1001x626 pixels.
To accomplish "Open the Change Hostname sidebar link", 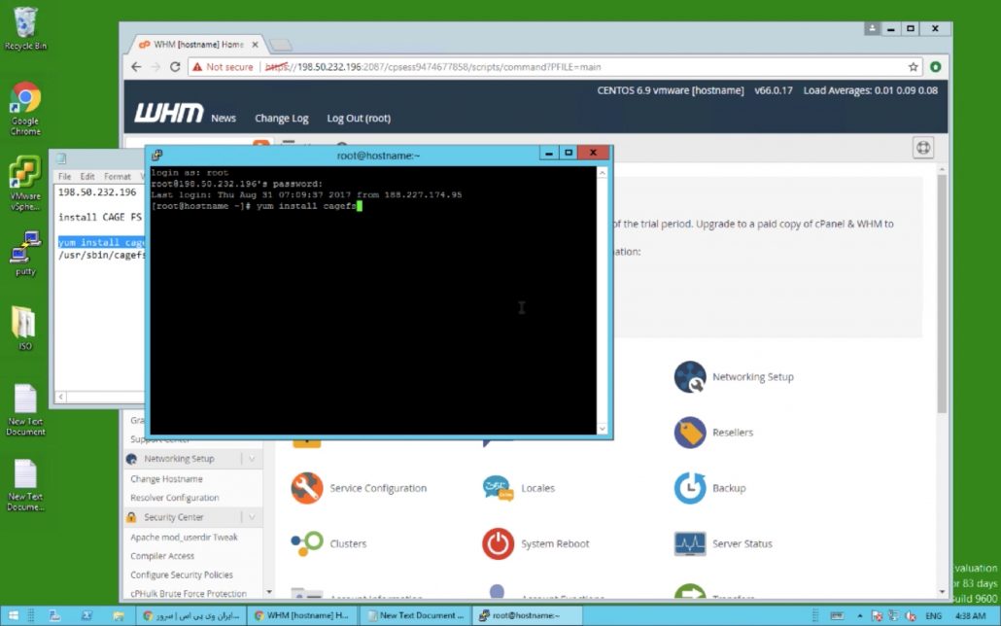I will (166, 479).
